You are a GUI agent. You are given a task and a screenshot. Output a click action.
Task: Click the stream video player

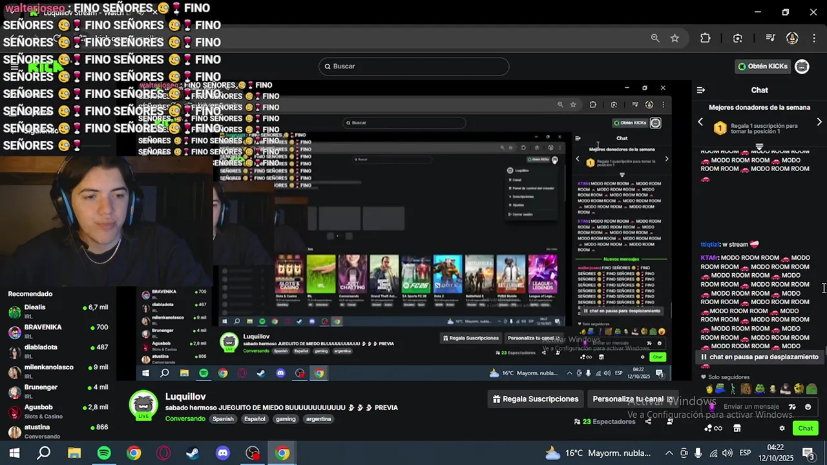404,231
